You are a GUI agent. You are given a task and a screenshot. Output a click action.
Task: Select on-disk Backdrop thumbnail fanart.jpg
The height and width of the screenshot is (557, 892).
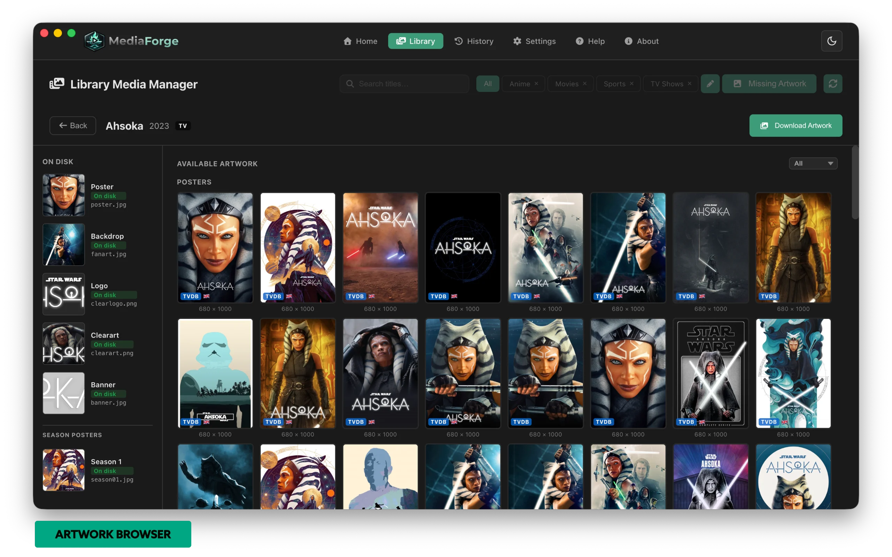[64, 245]
